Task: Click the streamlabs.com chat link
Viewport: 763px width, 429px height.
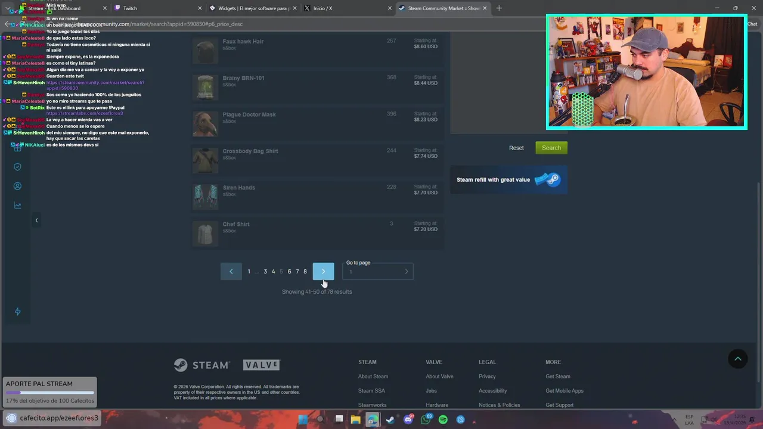Action: coord(85,113)
